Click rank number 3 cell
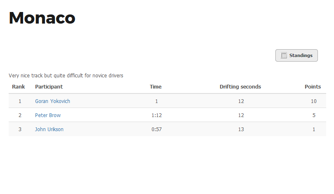The width and height of the screenshot is (334, 194). point(20,129)
